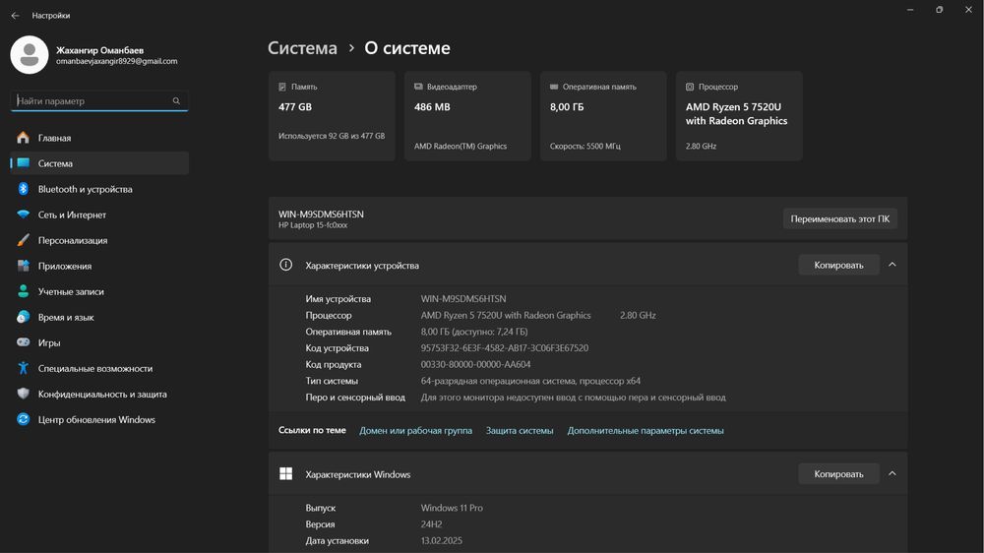Click the Выпуск value Windows 11 Pro
The height and width of the screenshot is (553, 984).
click(x=452, y=508)
